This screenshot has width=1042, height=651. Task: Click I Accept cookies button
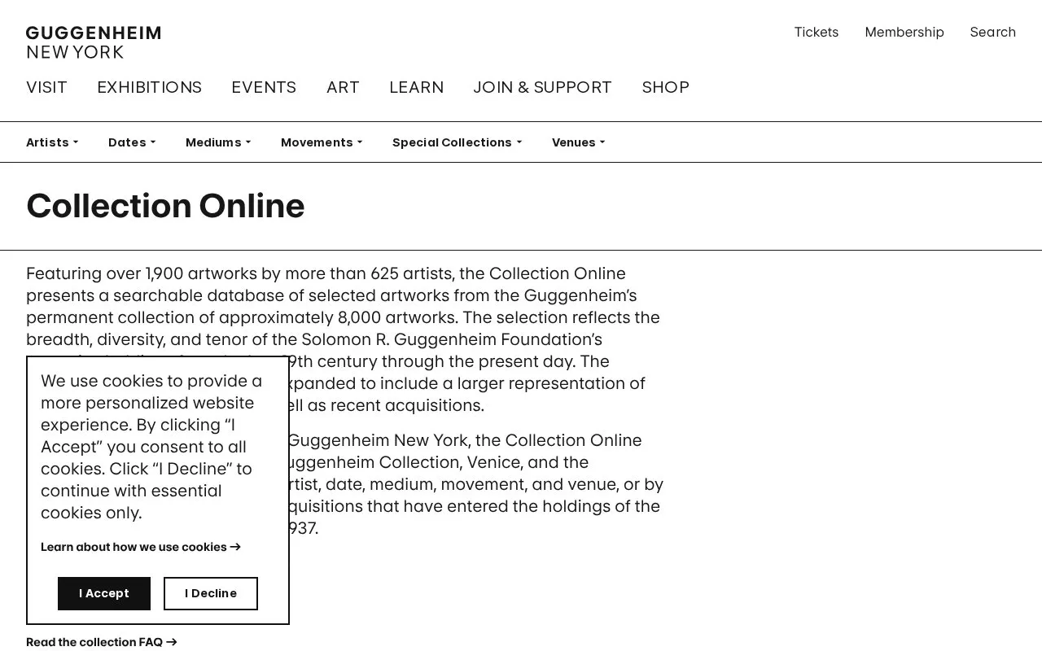(x=104, y=593)
